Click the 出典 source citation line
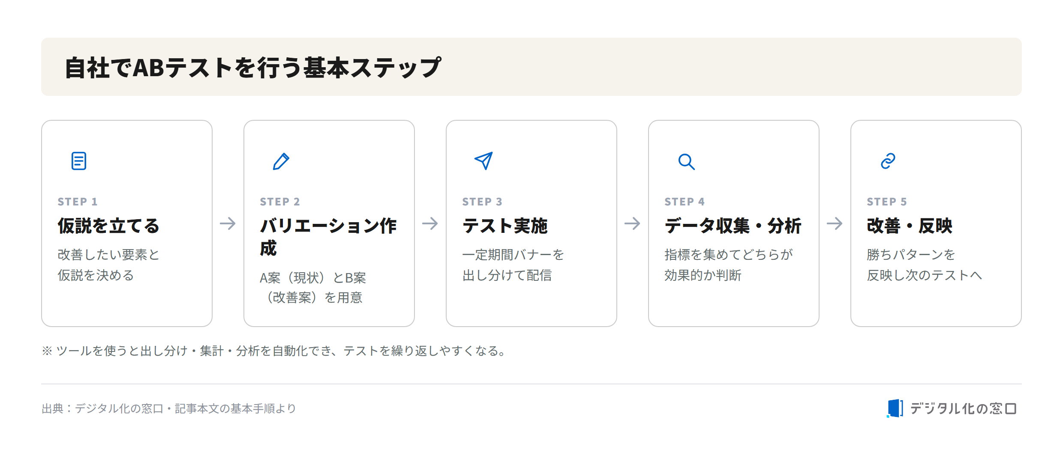 click(169, 408)
